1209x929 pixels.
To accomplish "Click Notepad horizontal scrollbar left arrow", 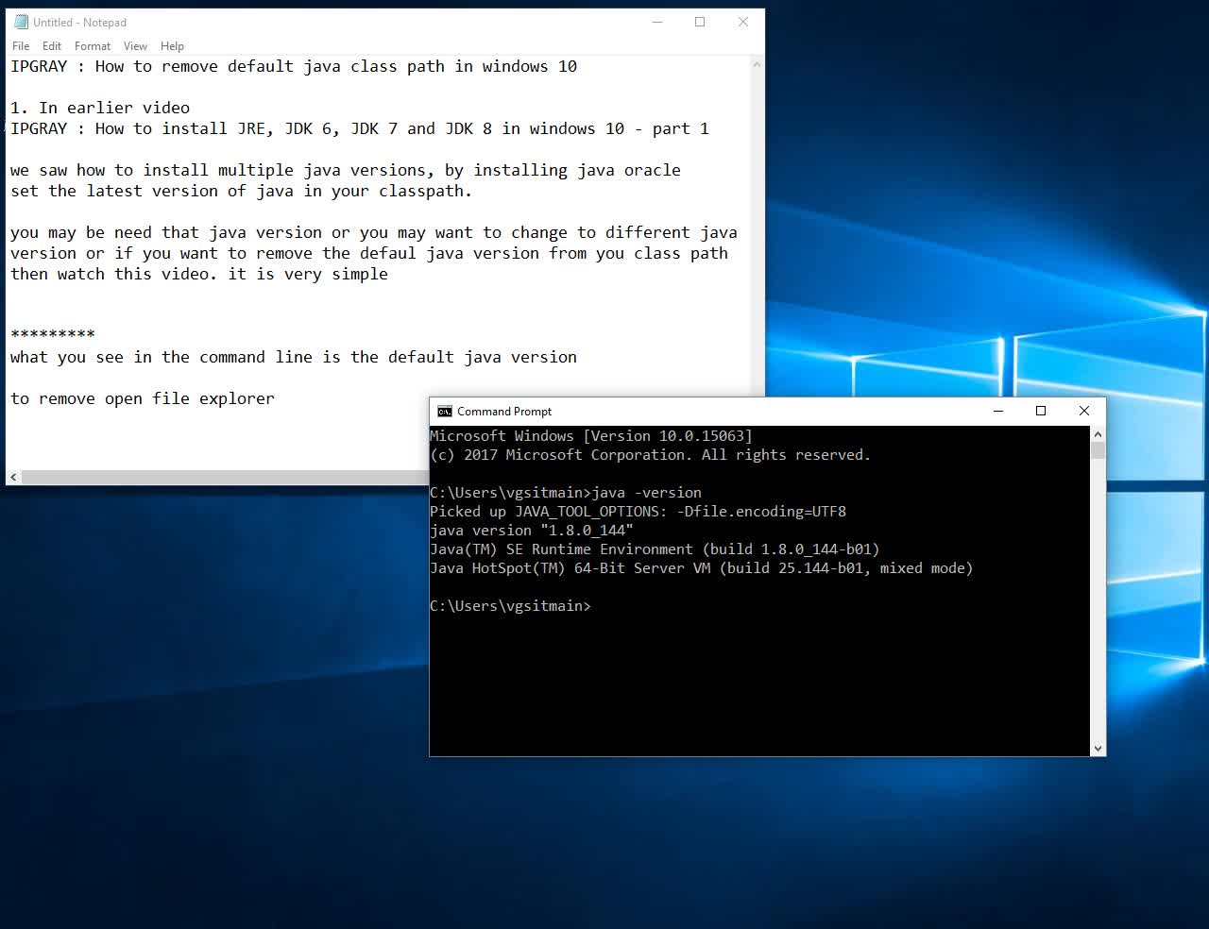I will 13,478.
